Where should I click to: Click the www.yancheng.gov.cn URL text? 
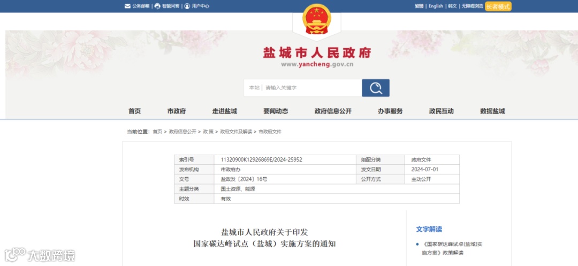pyautogui.click(x=317, y=64)
